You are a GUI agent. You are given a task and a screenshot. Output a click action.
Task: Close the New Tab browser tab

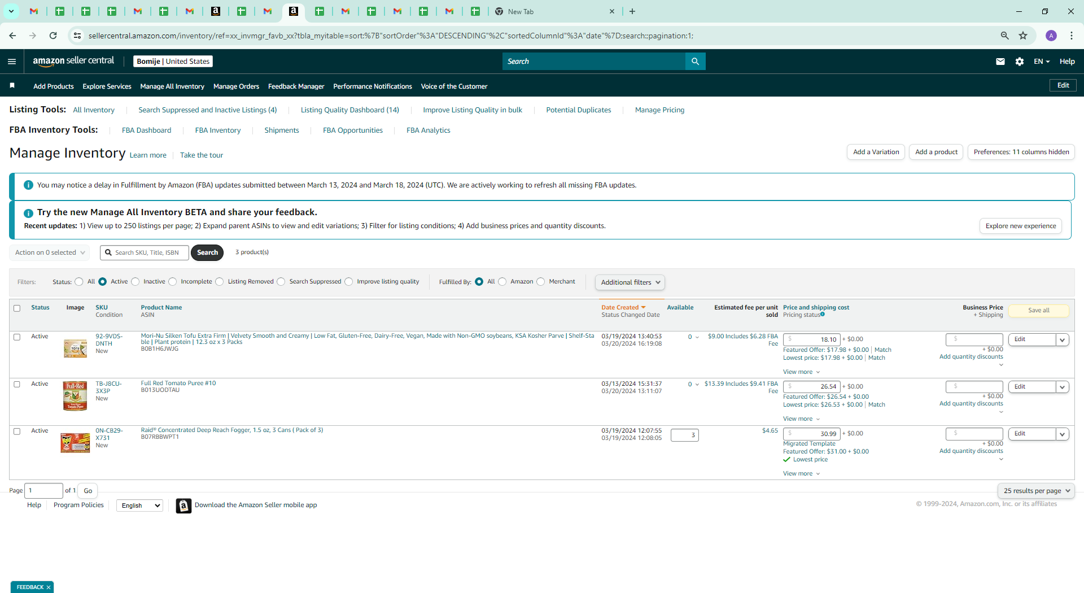click(x=611, y=11)
